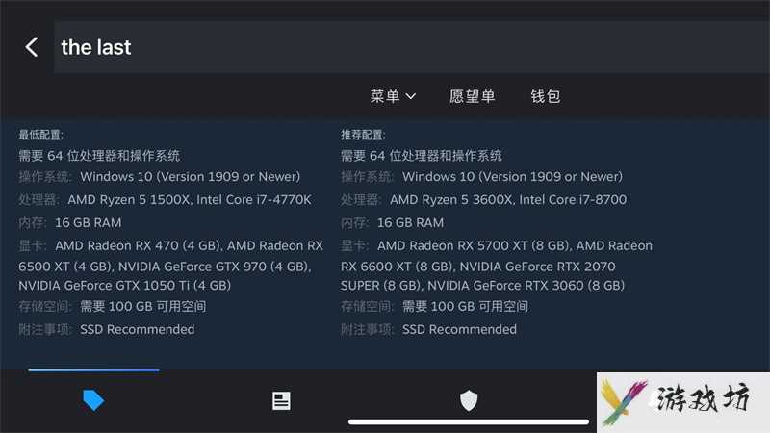Click "16 GB RAM" under minimum requirements
The height and width of the screenshot is (433, 770).
click(89, 223)
